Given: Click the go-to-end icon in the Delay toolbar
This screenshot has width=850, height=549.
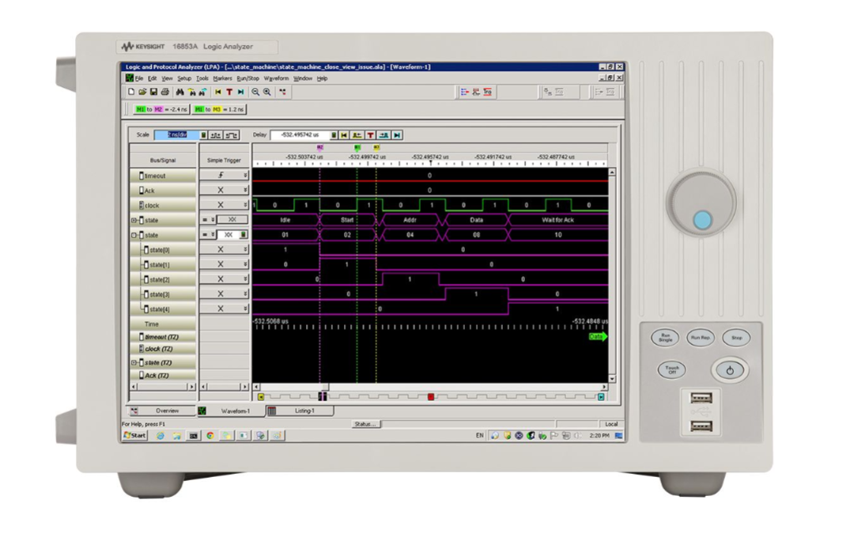Looking at the screenshot, I should click(x=397, y=134).
